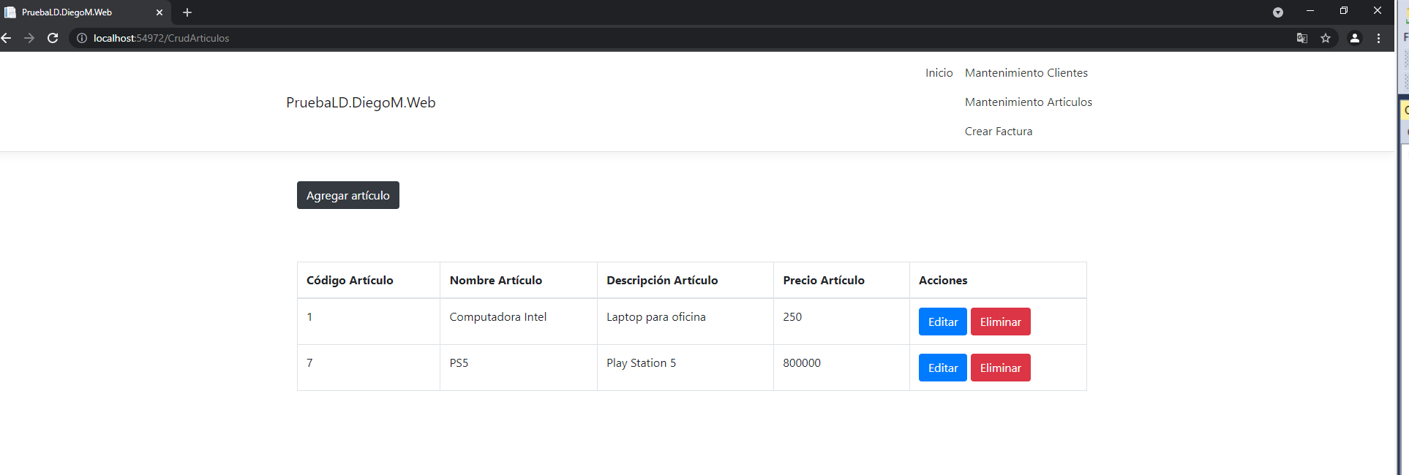Delete the Computadora Intel row
Viewport: 1409px width, 475px height.
click(1001, 322)
